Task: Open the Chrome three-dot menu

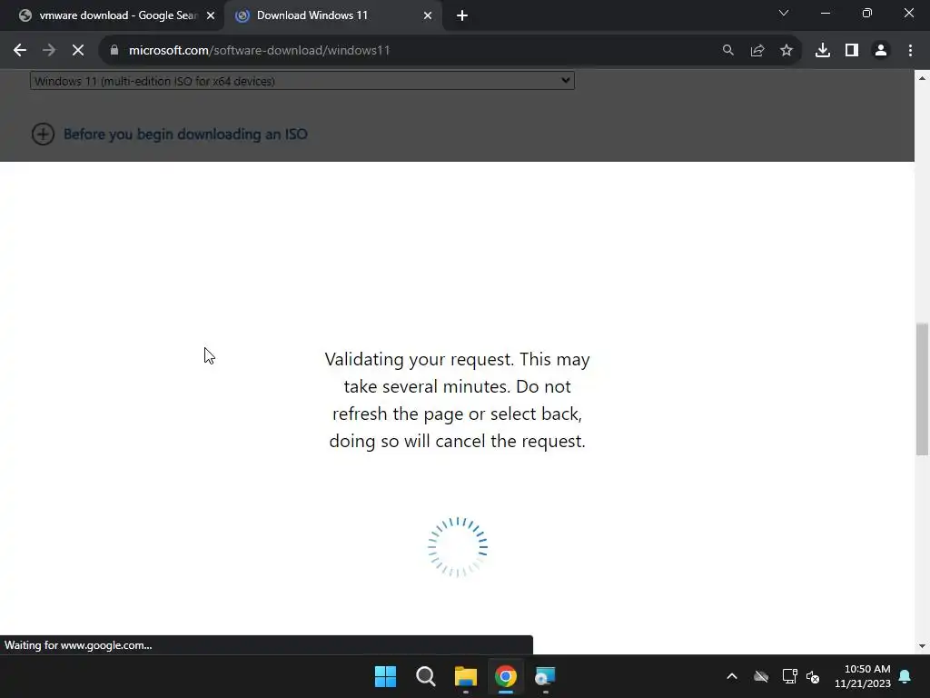Action: click(x=910, y=51)
